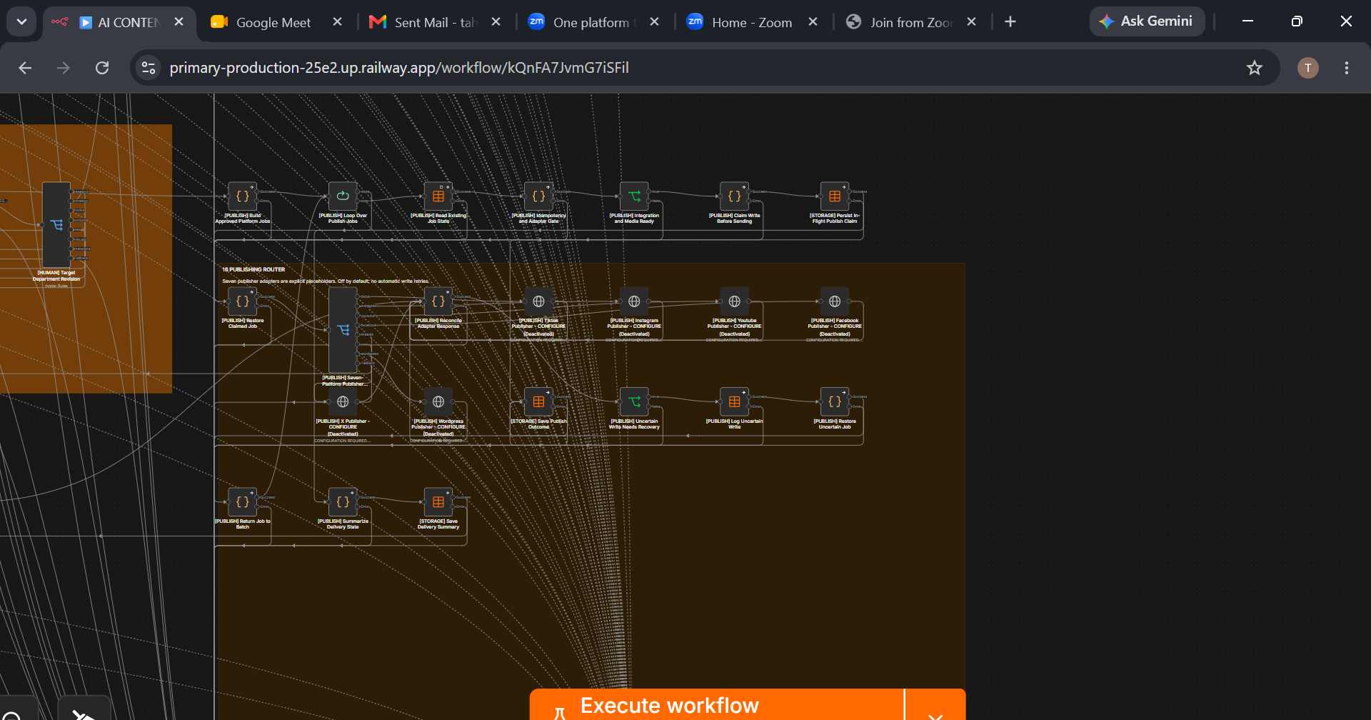The height and width of the screenshot is (720, 1371).
Task: Select the Read Existing Job State node
Action: pyautogui.click(x=438, y=196)
